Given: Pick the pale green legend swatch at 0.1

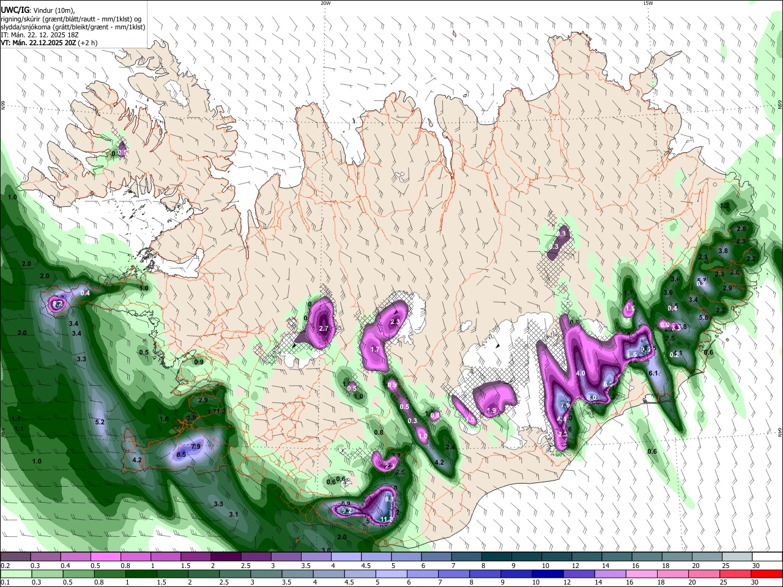Looking at the screenshot, I should (15, 574).
